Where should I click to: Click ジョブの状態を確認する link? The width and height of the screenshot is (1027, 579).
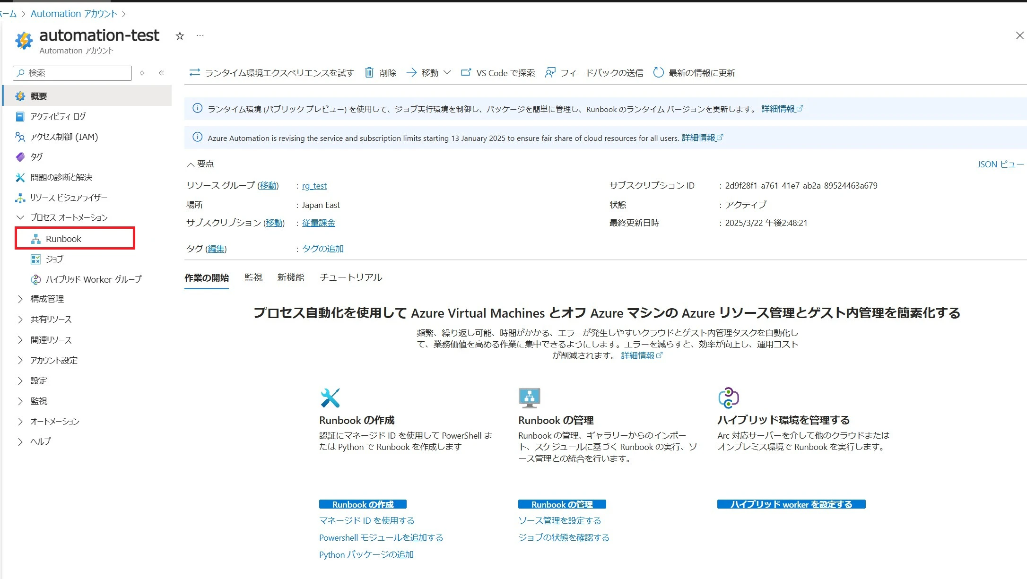coord(564,537)
